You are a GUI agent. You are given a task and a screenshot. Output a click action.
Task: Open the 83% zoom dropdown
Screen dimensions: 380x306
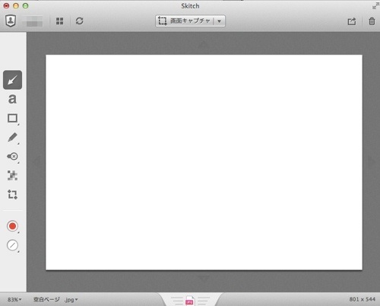click(14, 300)
